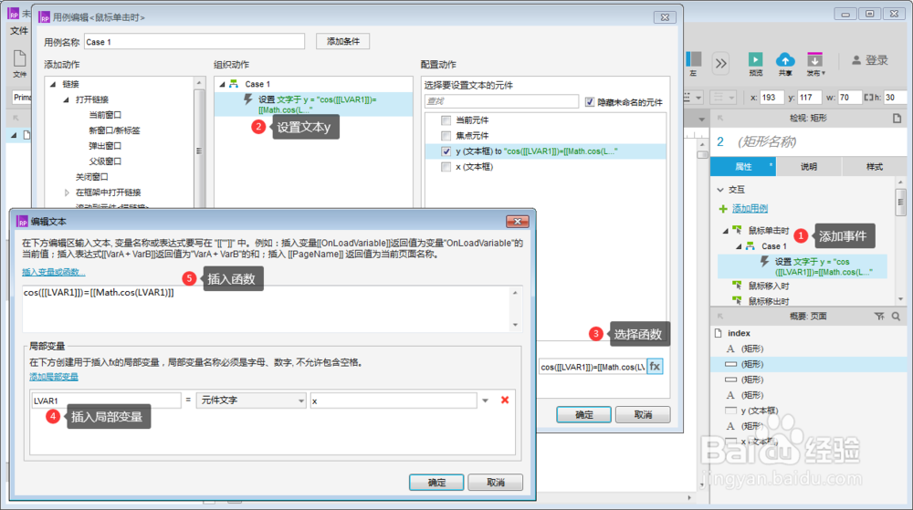Click the Preview play icon in toolbar
The width and height of the screenshot is (913, 510).
755,59
